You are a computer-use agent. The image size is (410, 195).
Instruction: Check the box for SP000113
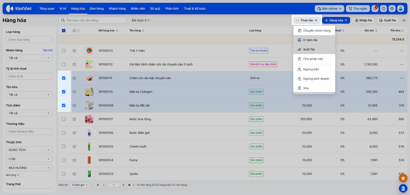(64, 51)
